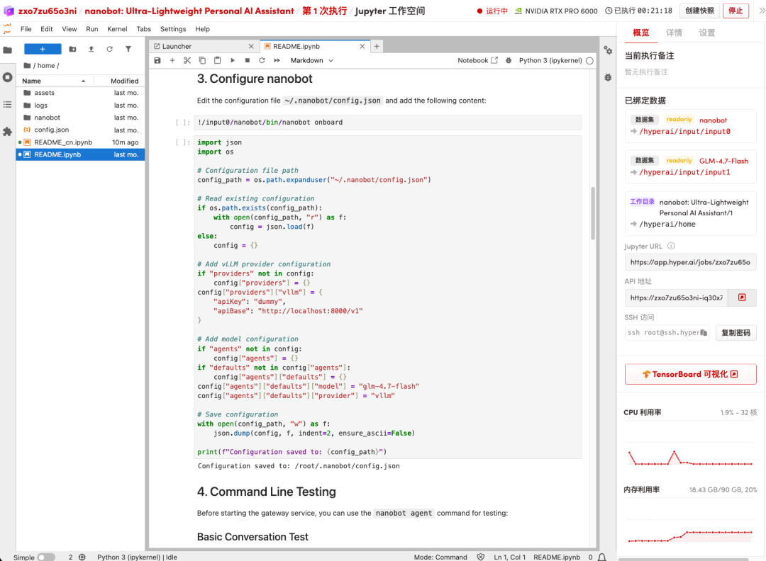This screenshot has width=766, height=561.
Task: Save the notebook using toolbar save icon
Action: point(157,61)
